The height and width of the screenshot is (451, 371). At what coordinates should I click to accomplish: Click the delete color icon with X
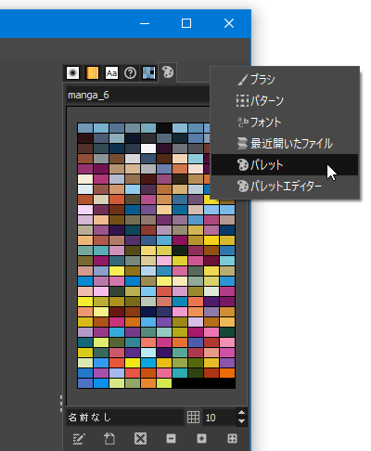(140, 438)
